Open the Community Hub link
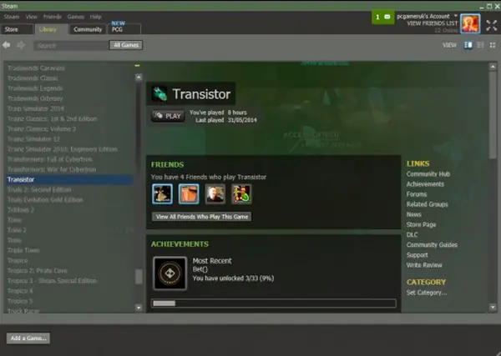This screenshot has height=356, width=501. coord(428,174)
